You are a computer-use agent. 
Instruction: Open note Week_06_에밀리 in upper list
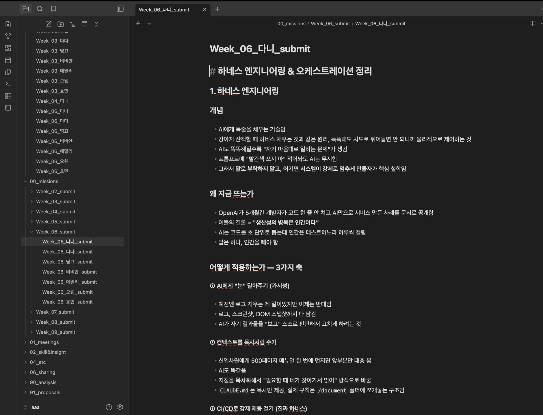click(x=54, y=151)
